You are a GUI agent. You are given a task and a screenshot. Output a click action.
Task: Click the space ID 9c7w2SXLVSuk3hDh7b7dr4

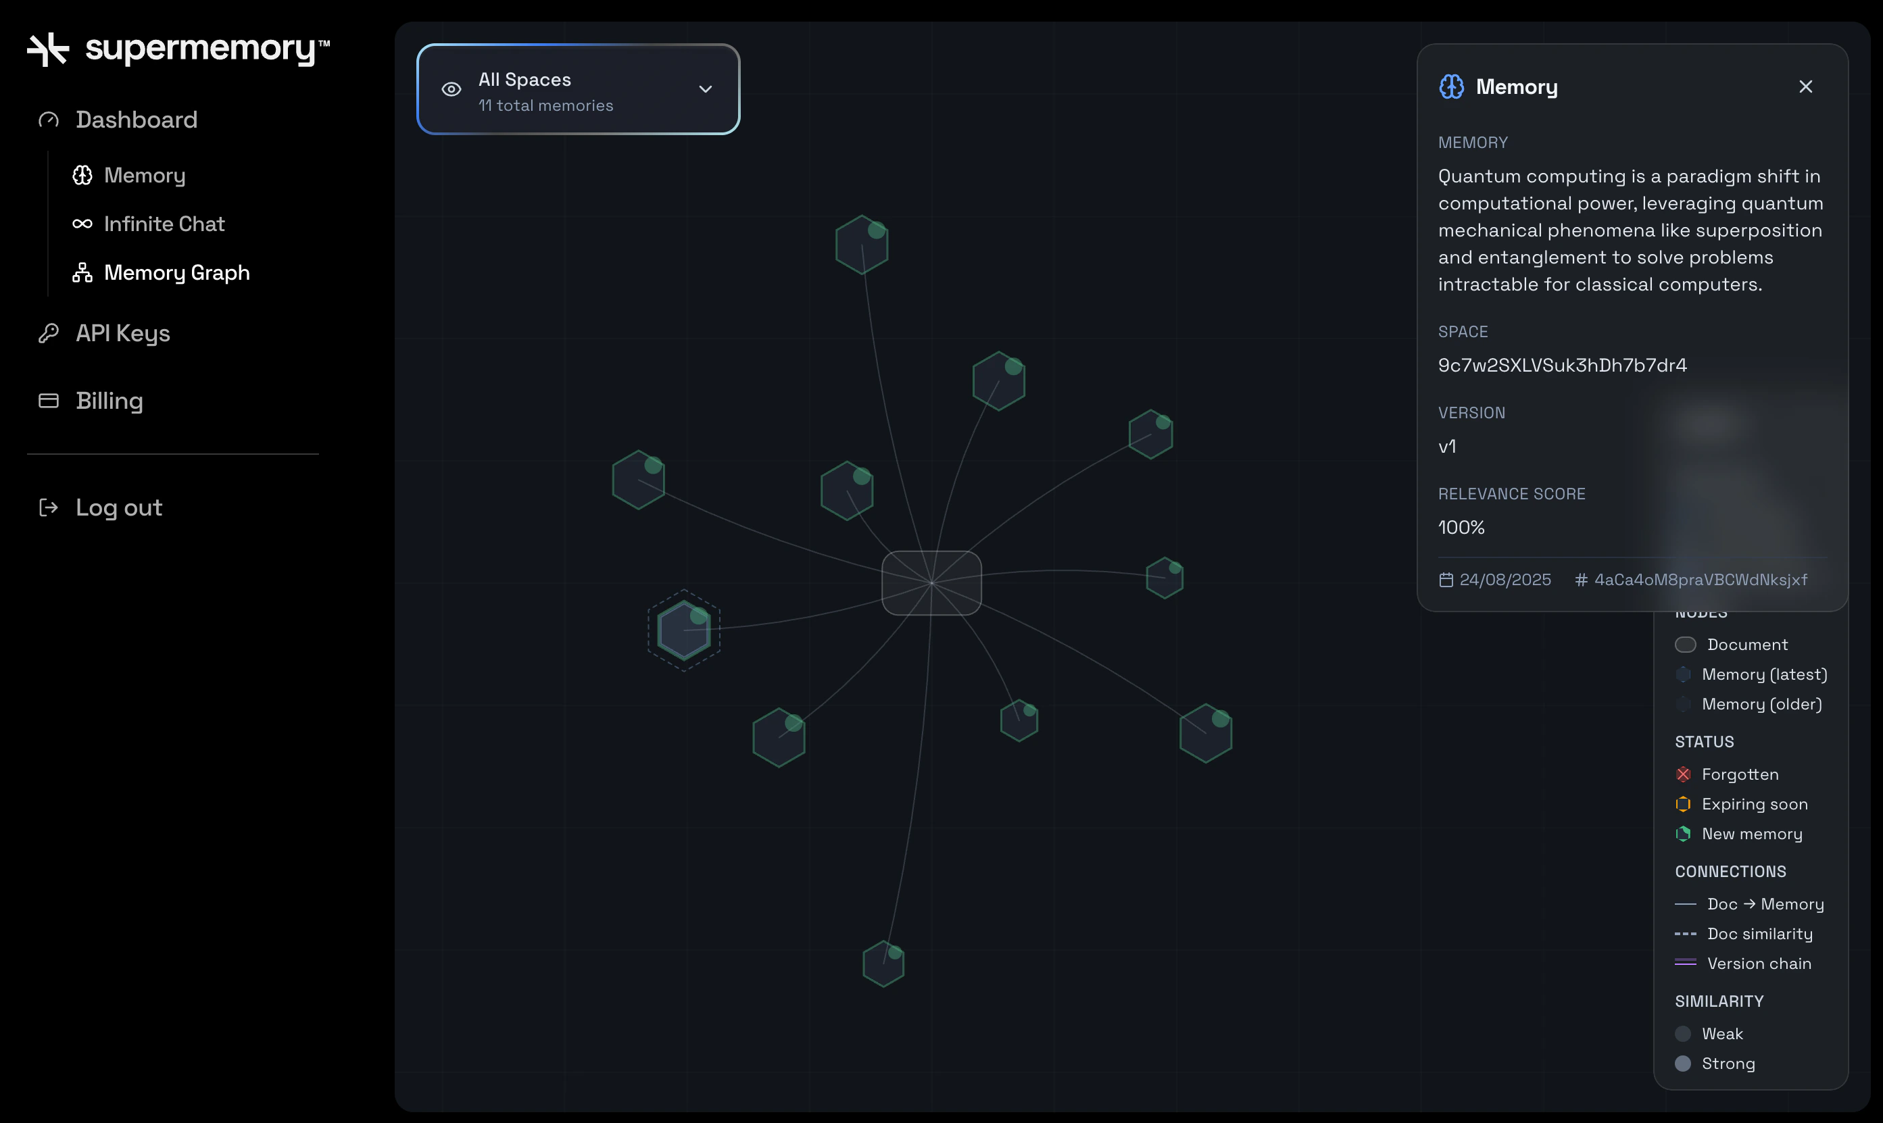click(1562, 366)
